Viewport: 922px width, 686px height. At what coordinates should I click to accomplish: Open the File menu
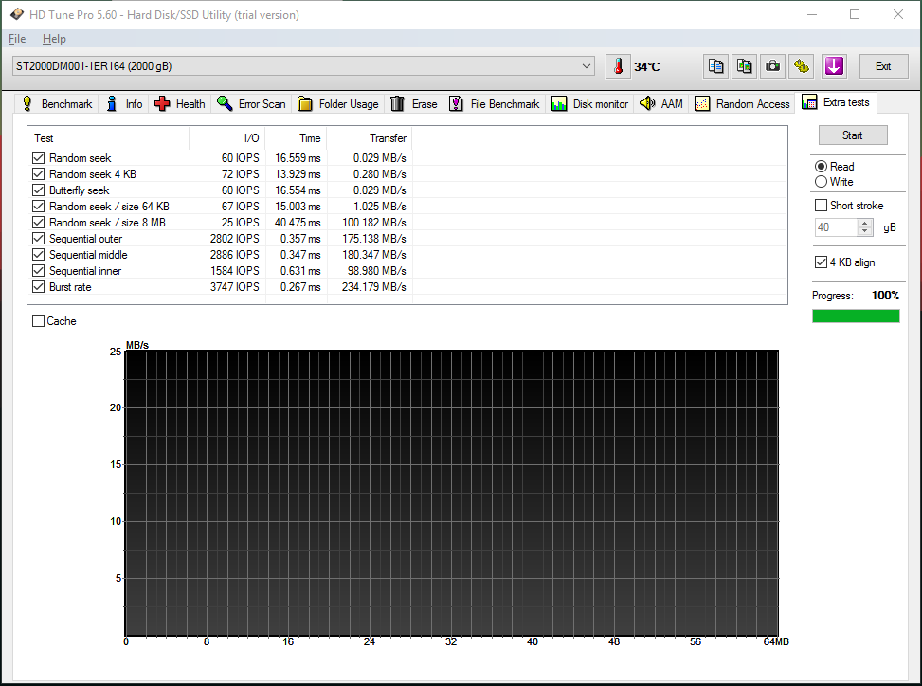17,39
